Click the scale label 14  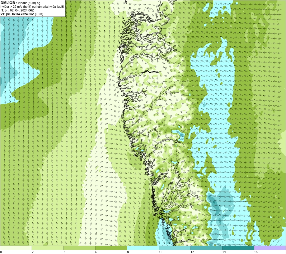click(224, 252)
